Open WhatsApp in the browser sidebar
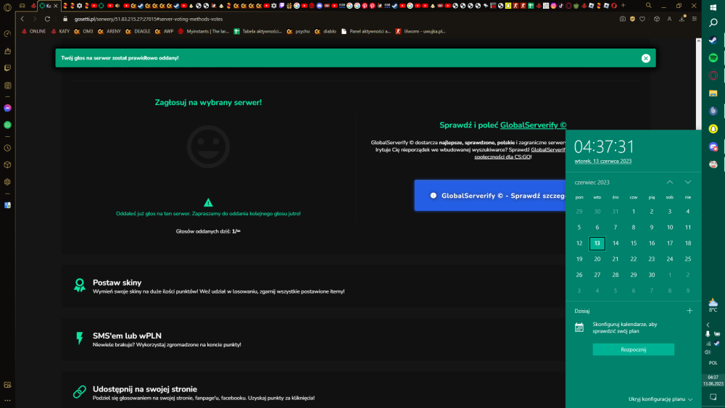 [x=7, y=125]
